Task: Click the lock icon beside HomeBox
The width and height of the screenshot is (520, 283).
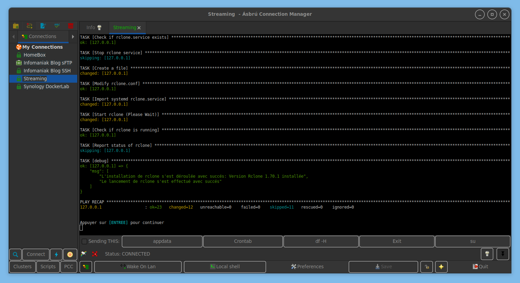Action: (19, 55)
